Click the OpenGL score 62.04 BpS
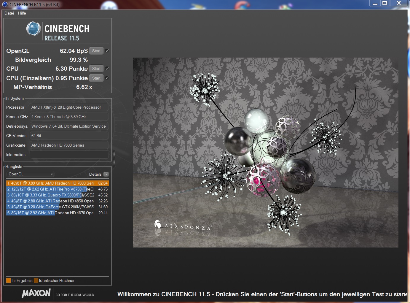 tap(74, 51)
